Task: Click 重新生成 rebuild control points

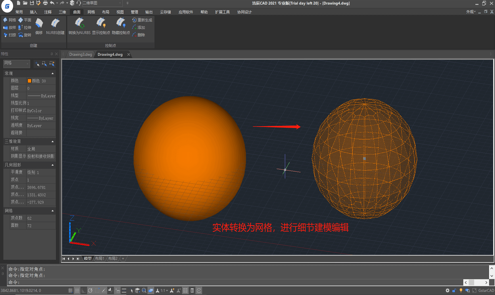Action: tap(142, 20)
